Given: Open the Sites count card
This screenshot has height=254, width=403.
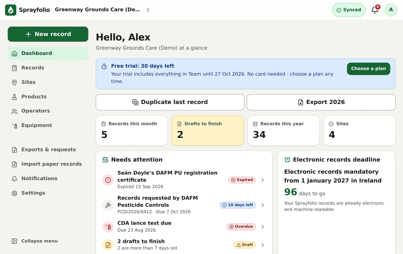Looking at the screenshot, I should pos(359,131).
